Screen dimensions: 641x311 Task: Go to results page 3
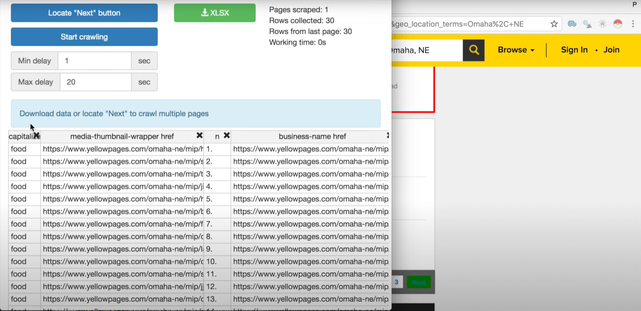point(397,282)
